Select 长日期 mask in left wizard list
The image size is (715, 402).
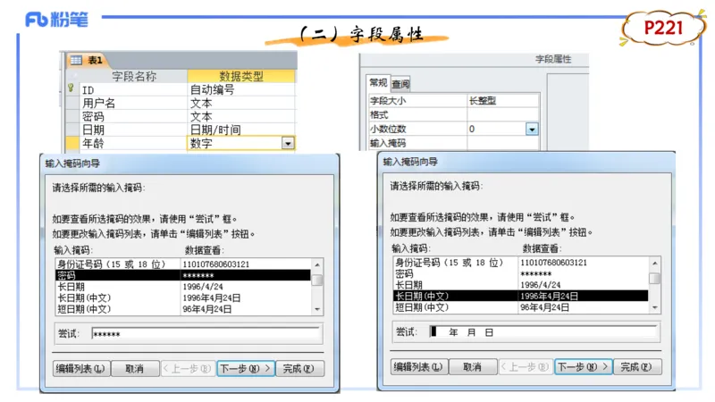183,287
